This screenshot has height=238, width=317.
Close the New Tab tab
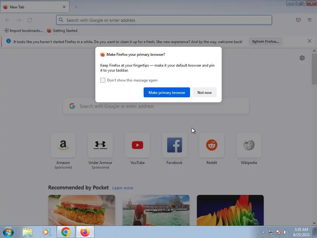(64, 7)
